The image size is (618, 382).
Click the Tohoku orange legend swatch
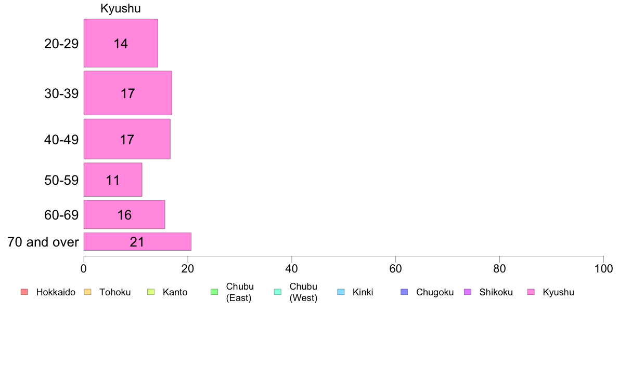click(x=87, y=292)
